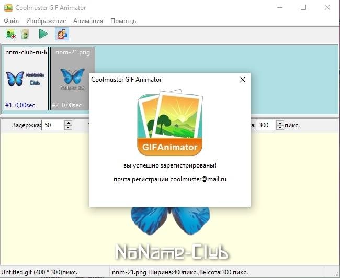Click the nnm-21.png dimensions status text
This screenshot has height=278, width=340.
180,272
